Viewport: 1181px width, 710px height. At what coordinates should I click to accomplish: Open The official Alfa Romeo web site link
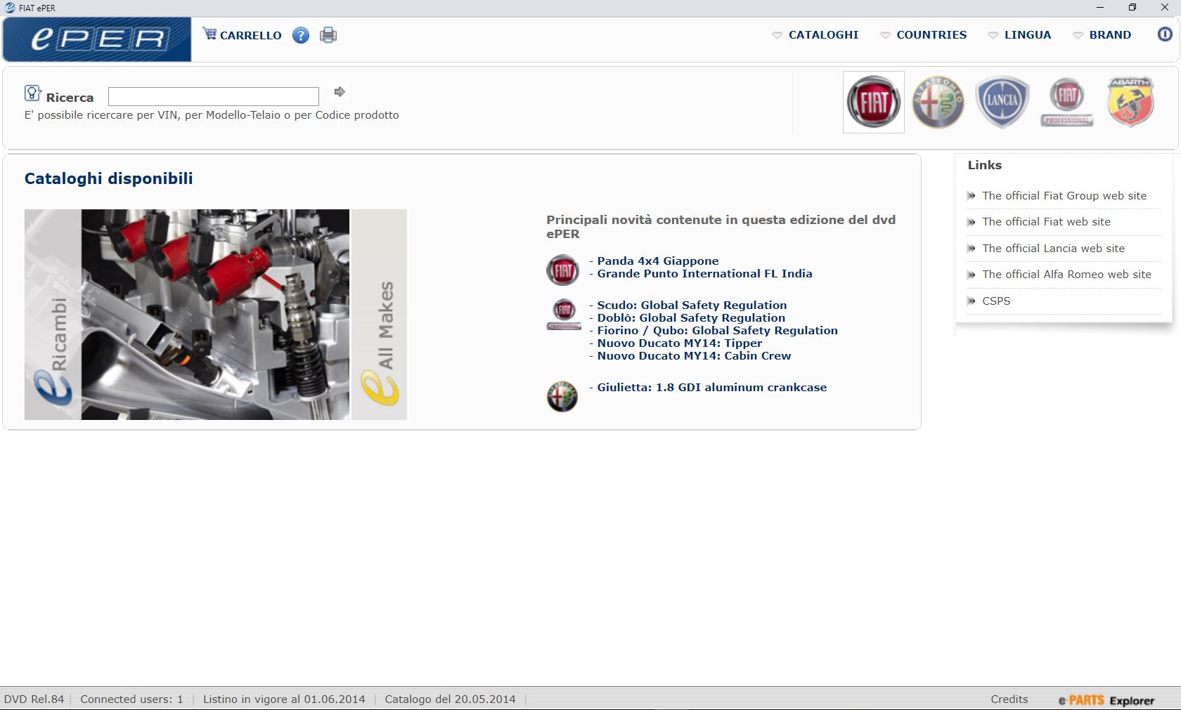point(1066,275)
